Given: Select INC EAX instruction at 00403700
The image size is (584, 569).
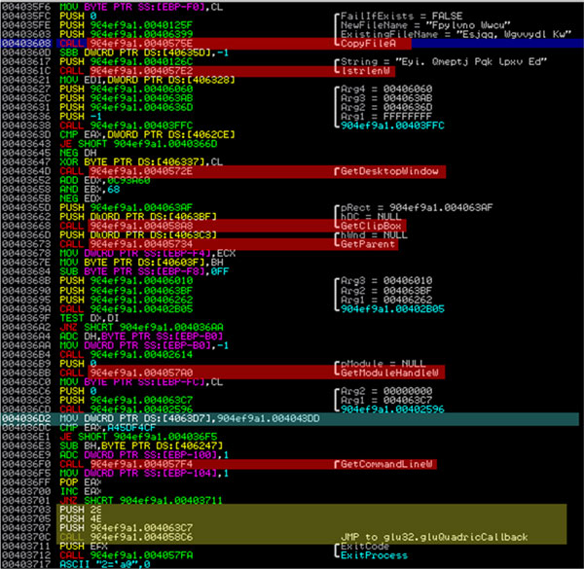Looking at the screenshot, I should pyautogui.click(x=81, y=491).
